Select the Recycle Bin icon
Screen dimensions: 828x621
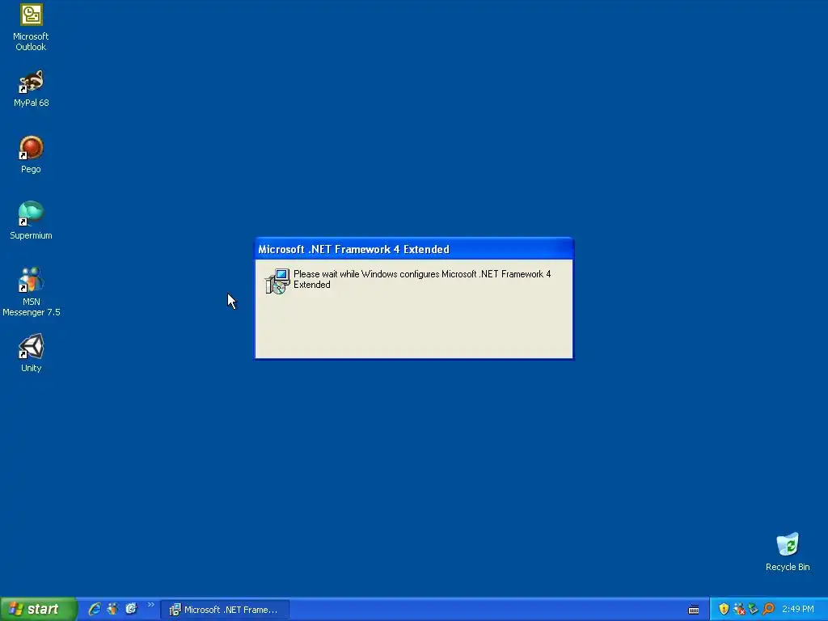[788, 552]
